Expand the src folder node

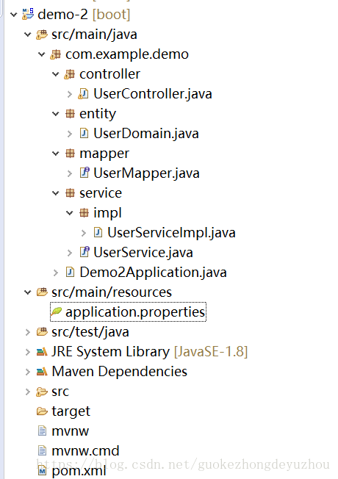pyautogui.click(x=28, y=392)
